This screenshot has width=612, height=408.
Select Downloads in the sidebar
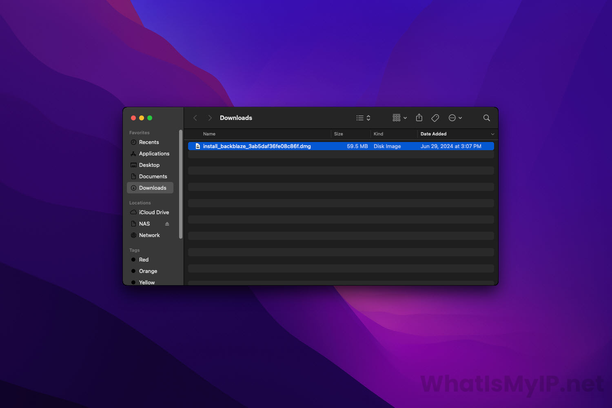pos(150,188)
